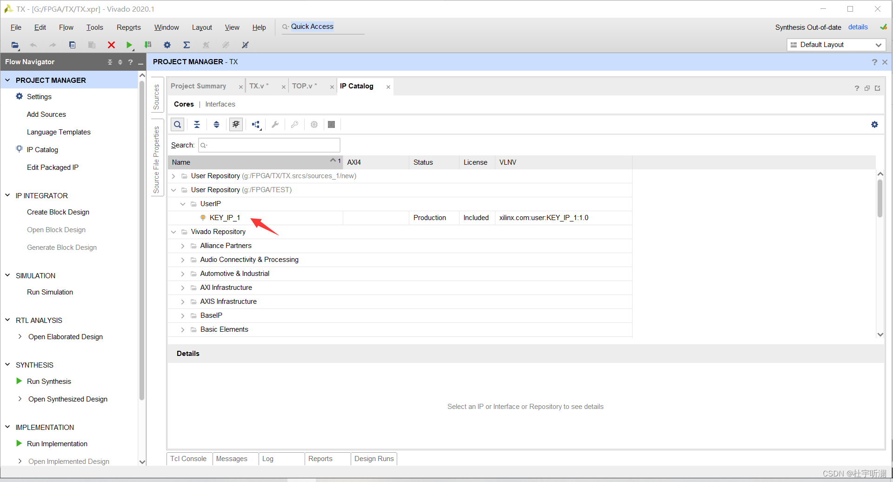Click the Flow Navigator help question mark
Viewport: 893px width, 482px height.
coord(130,62)
